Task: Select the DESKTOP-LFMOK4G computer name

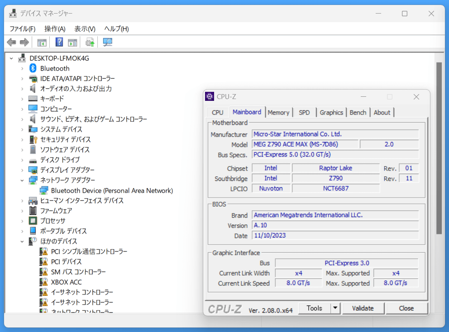Action: [x=59, y=58]
